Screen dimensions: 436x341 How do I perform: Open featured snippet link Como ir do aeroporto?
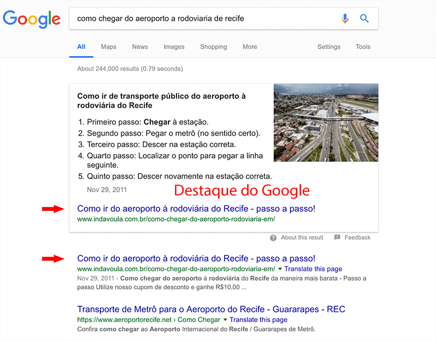pos(196,209)
